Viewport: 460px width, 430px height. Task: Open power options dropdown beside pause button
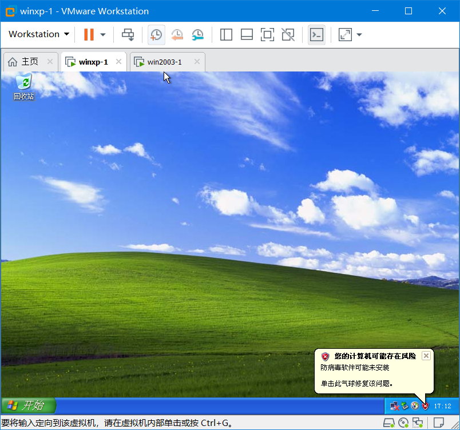(x=102, y=34)
